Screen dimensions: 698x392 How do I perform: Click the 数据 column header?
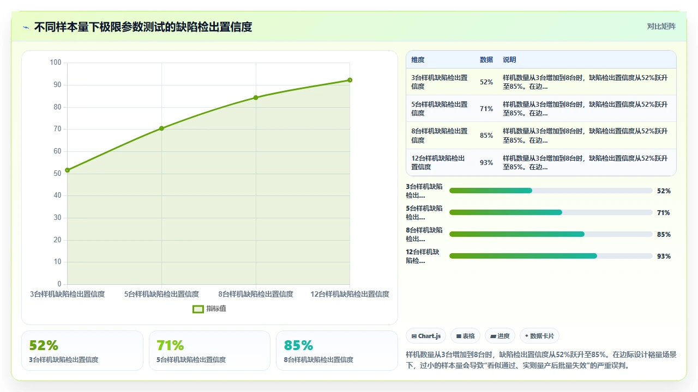pyautogui.click(x=486, y=59)
